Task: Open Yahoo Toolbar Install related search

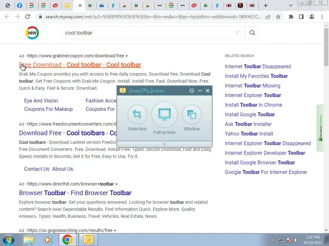Action: pos(249,134)
